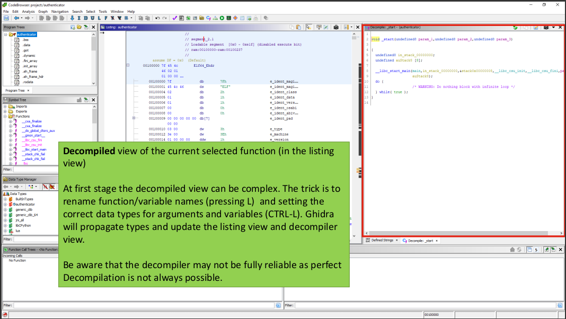
Task: Expand the Imports folder in Symbol Tree
Action: [5, 107]
